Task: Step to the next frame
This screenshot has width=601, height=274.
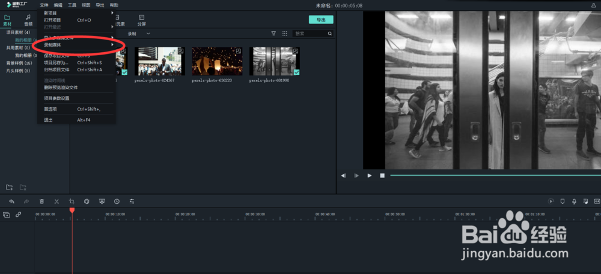Action: pos(356,176)
